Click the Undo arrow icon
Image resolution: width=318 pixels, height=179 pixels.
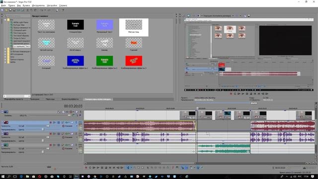(42, 10)
